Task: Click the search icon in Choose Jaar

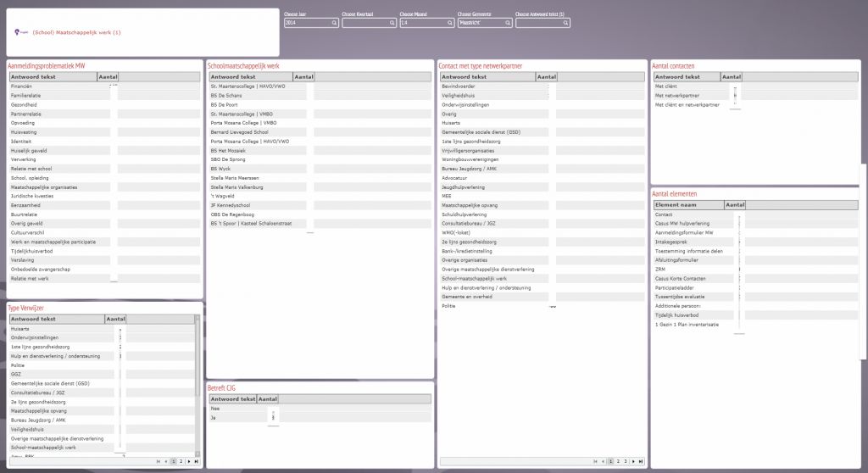Action: coord(334,24)
